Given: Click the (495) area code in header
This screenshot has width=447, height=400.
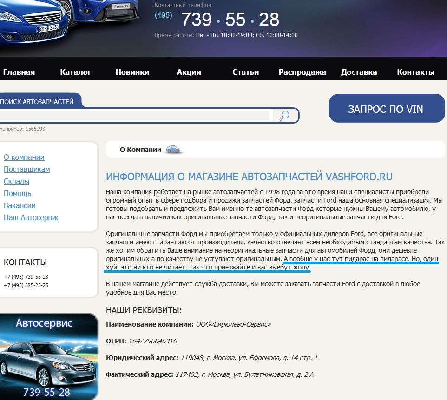Looking at the screenshot, I should click(x=164, y=15).
